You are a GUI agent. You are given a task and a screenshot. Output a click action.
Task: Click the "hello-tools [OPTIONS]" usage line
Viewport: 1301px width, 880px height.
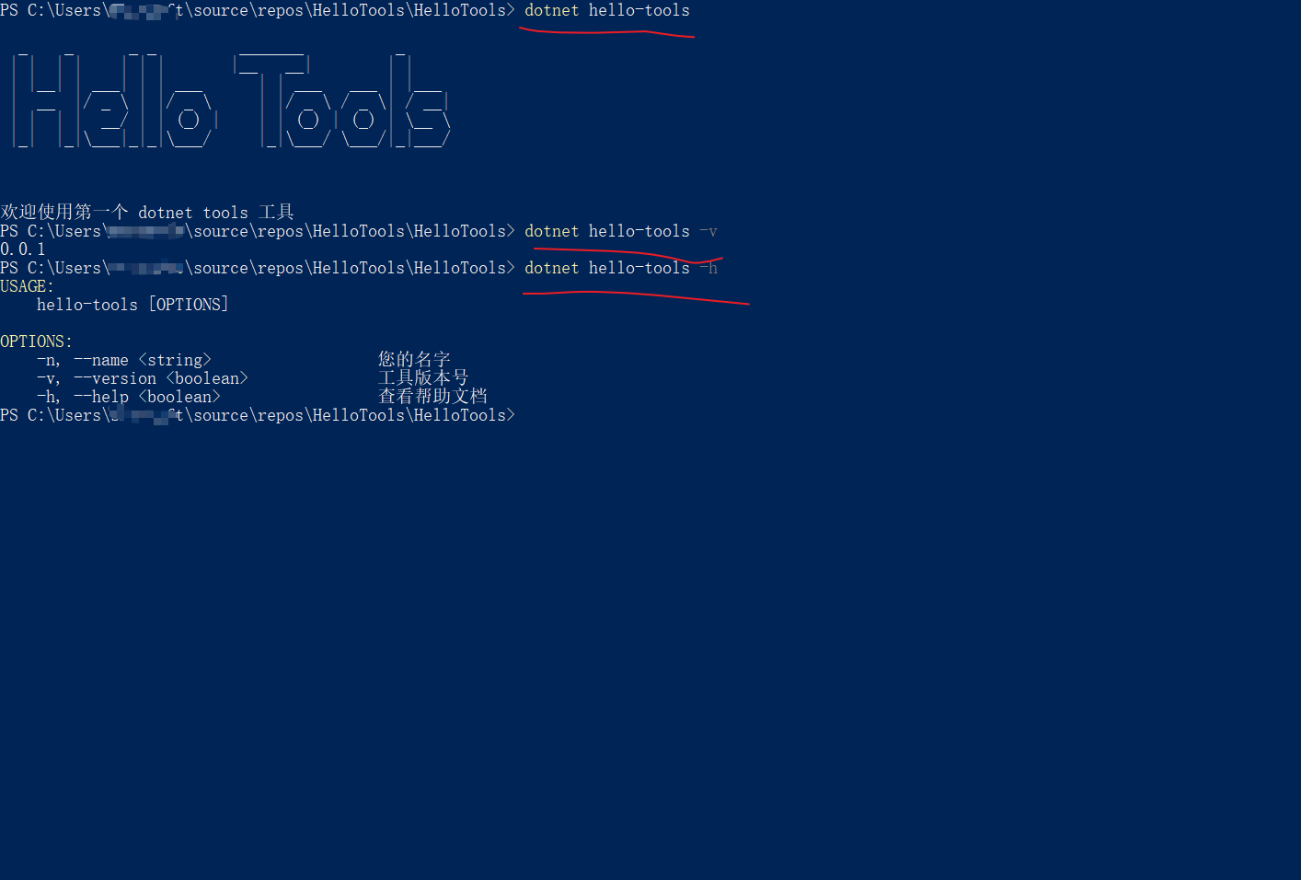click(132, 305)
